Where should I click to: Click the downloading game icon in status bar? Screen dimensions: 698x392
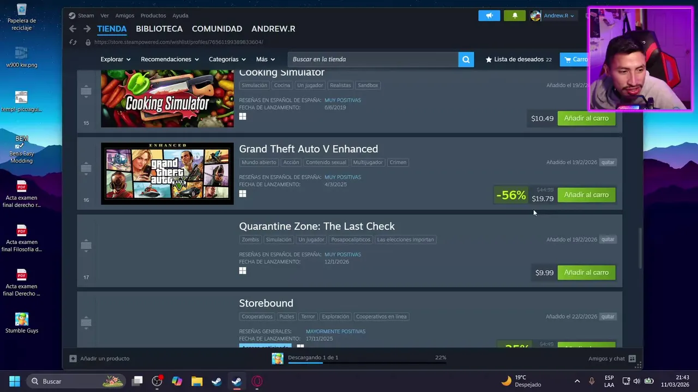(278, 358)
